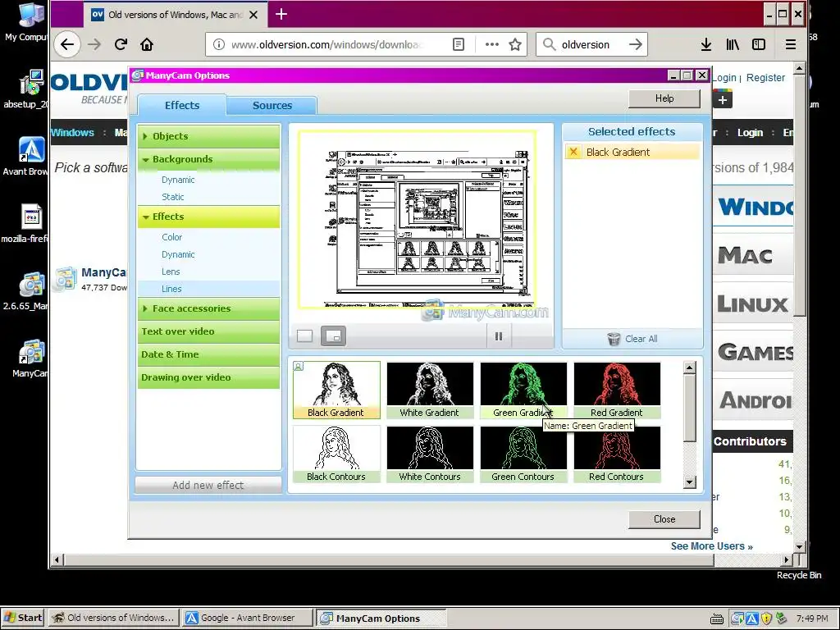
Task: Collapse the Effects category in sidebar
Action: click(x=209, y=217)
